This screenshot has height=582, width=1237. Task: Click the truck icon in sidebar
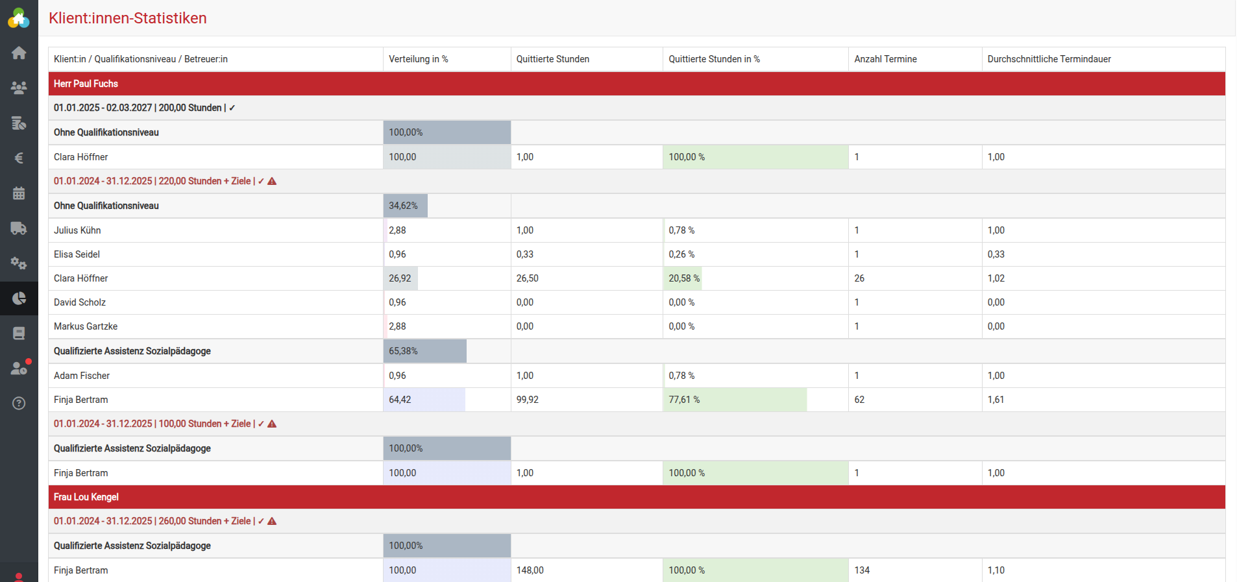tap(19, 228)
